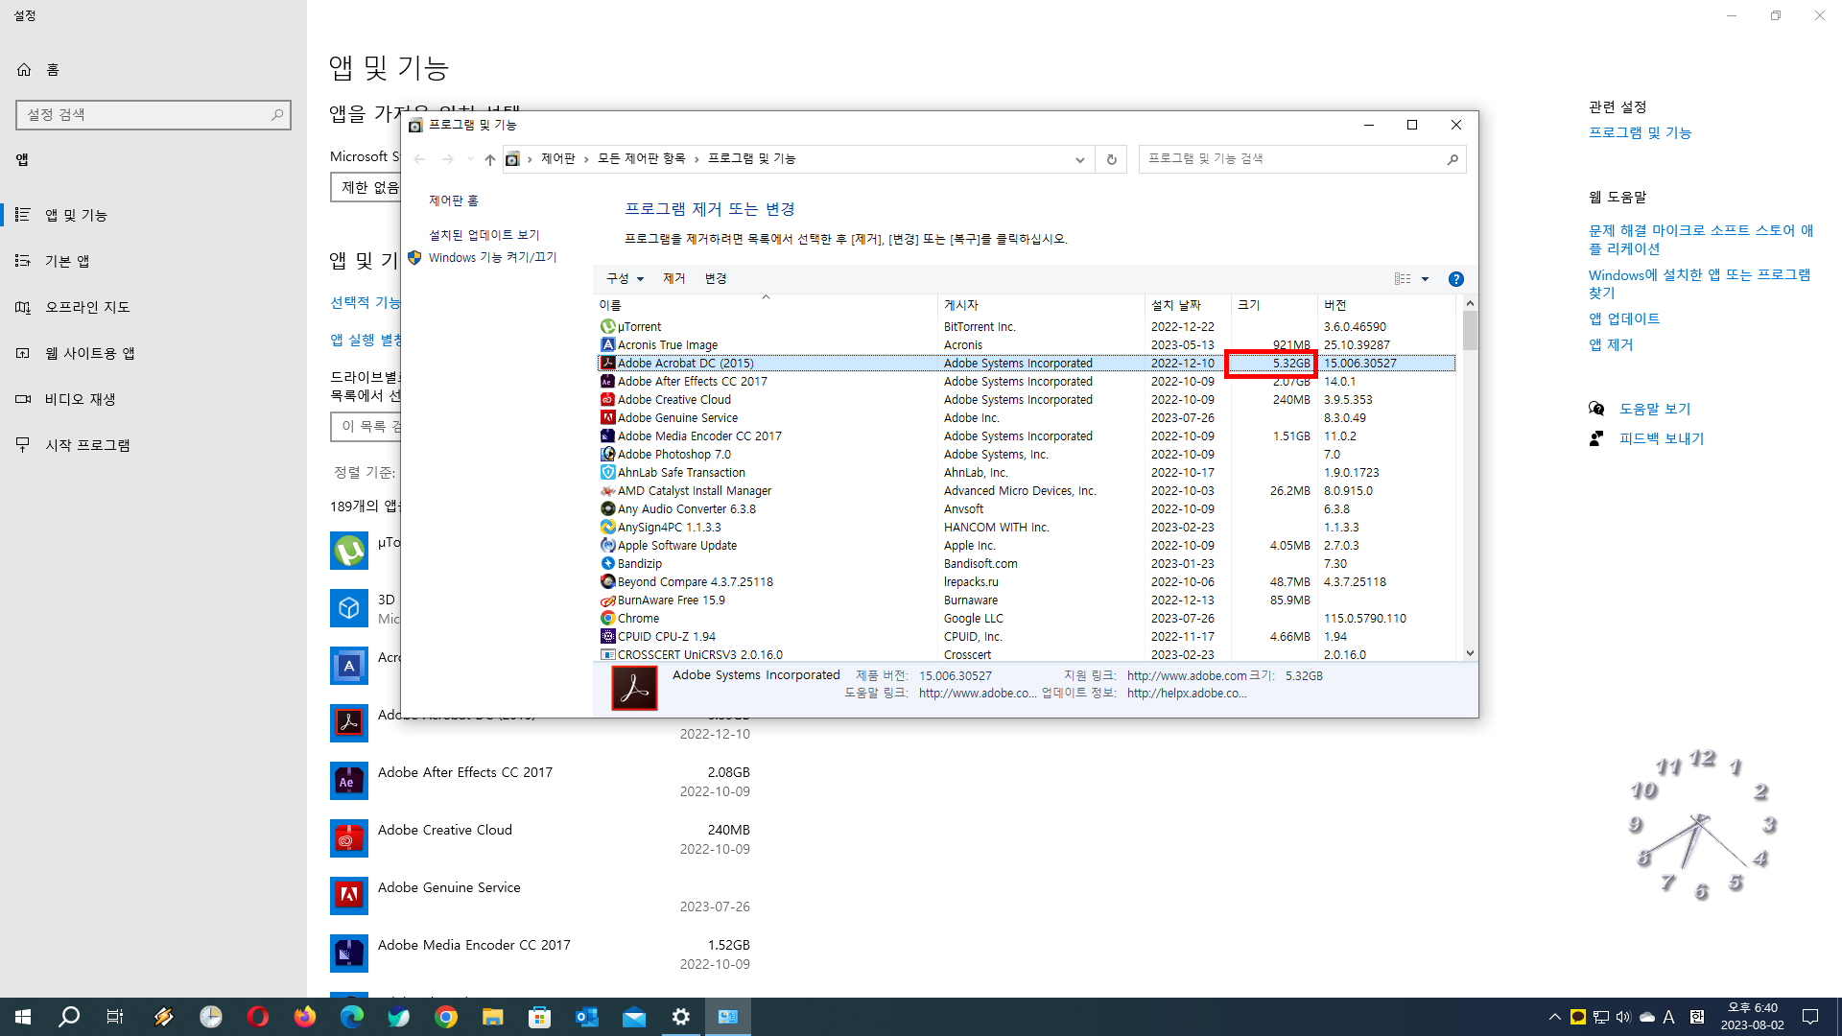Open taskbar search magnifier
Viewport: 1842px width, 1036px height.
[69, 1017]
